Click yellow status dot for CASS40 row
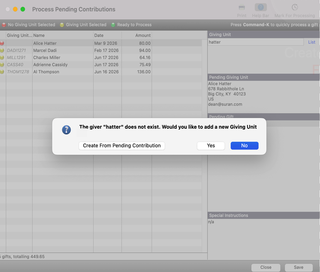Screen dimensions: 320x272 coord(2,65)
